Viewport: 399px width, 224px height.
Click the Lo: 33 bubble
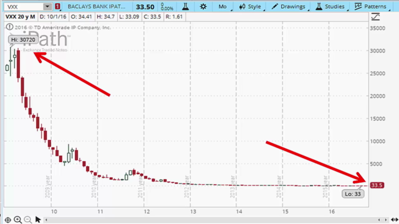[x=353, y=194]
